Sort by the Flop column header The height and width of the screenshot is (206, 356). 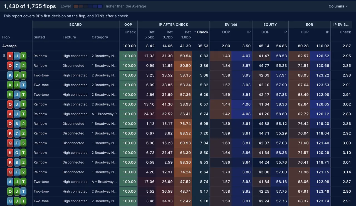coord(6,37)
